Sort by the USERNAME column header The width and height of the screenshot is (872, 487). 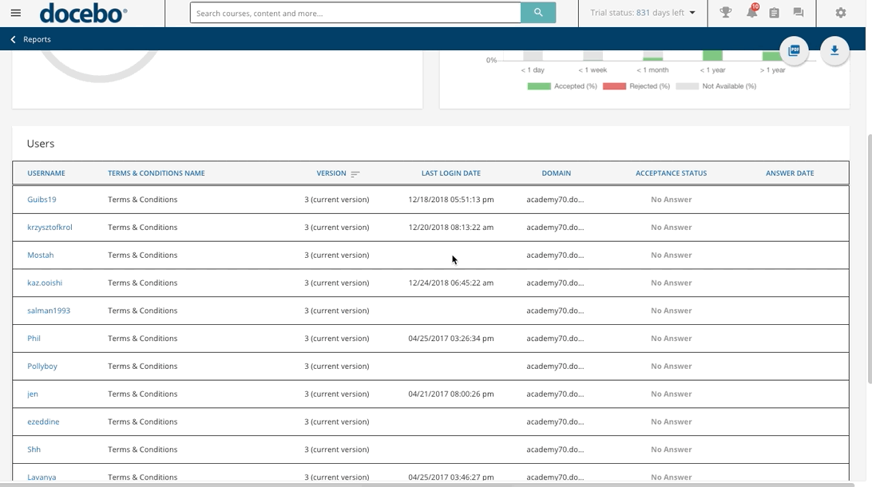pos(46,173)
